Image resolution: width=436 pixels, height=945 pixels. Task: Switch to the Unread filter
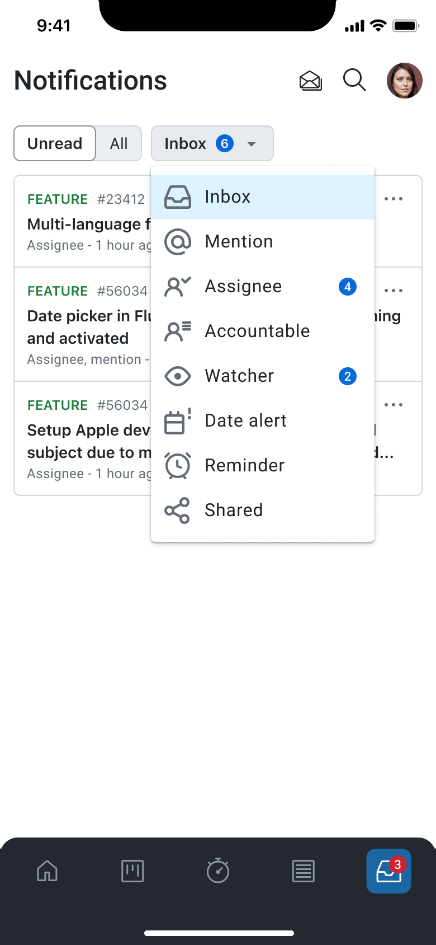[x=54, y=143]
